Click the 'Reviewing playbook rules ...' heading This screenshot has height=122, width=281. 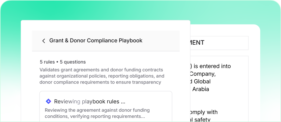[x=89, y=102]
